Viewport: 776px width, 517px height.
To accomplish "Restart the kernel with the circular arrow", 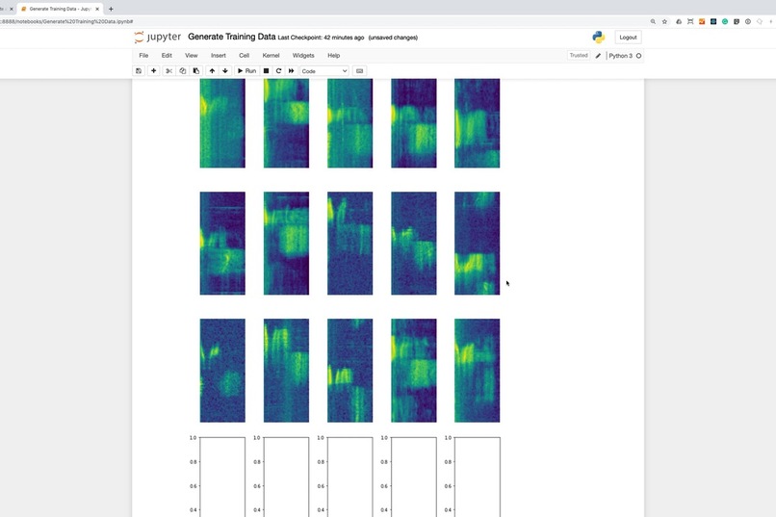I will click(x=278, y=70).
